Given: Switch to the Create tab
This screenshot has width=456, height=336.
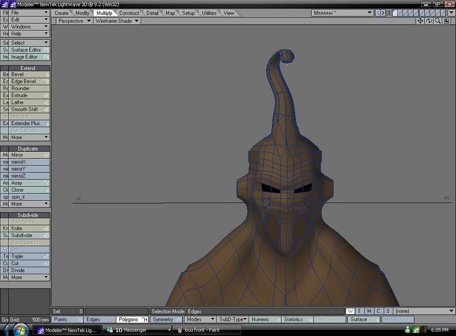Looking at the screenshot, I should (x=61, y=13).
